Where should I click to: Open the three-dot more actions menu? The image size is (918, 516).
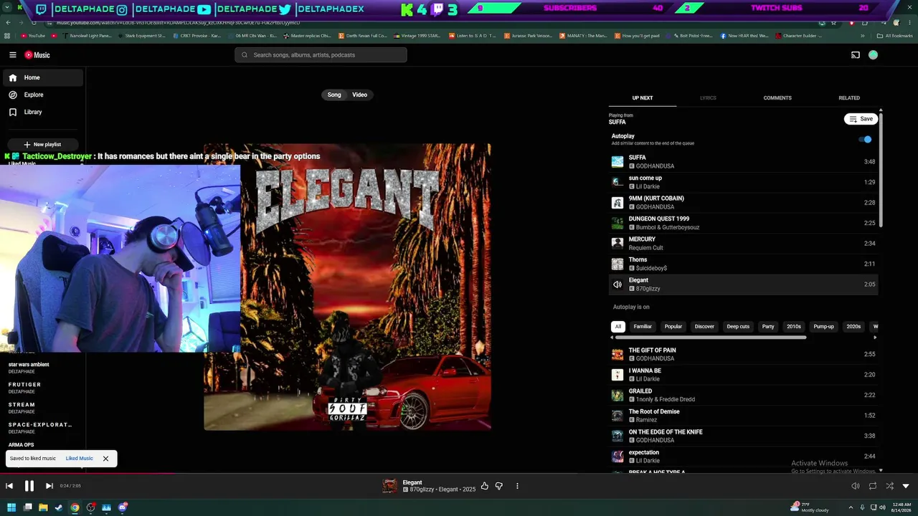coord(517,486)
